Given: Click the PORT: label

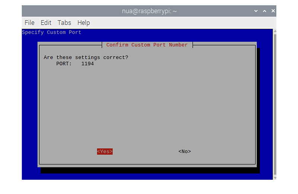Looking at the screenshot, I should point(64,64).
